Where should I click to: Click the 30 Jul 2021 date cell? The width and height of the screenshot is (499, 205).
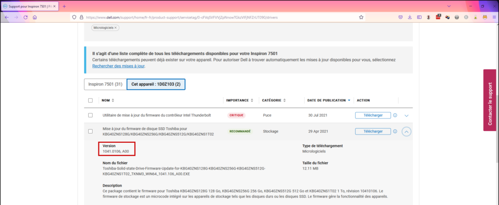[317, 116]
